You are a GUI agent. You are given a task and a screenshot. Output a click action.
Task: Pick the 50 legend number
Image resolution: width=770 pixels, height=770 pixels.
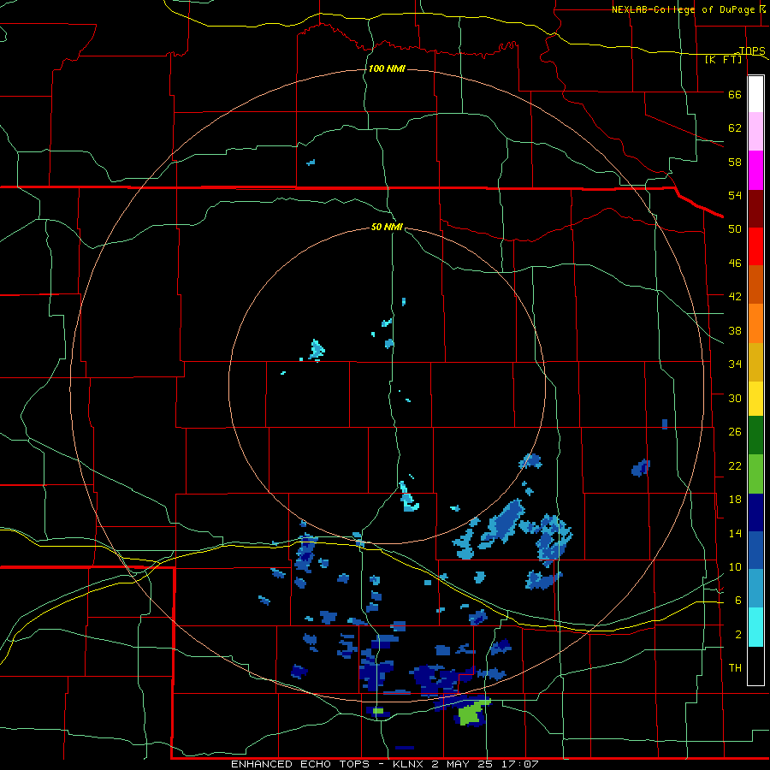click(735, 228)
